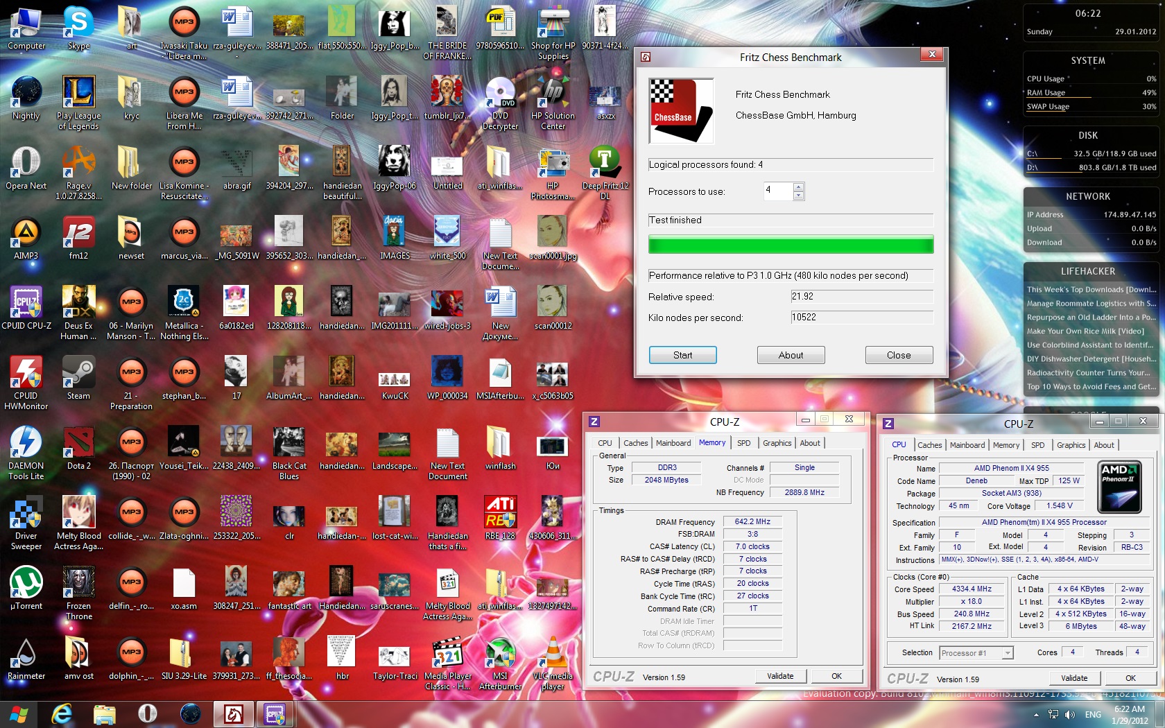
Task: Launch Driver Sweeper from the desktop
Action: coord(26,523)
